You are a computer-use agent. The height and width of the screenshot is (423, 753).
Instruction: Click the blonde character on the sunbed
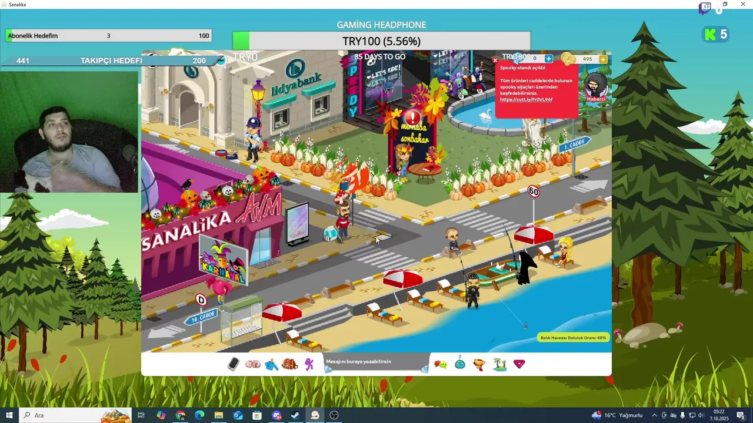(x=565, y=252)
